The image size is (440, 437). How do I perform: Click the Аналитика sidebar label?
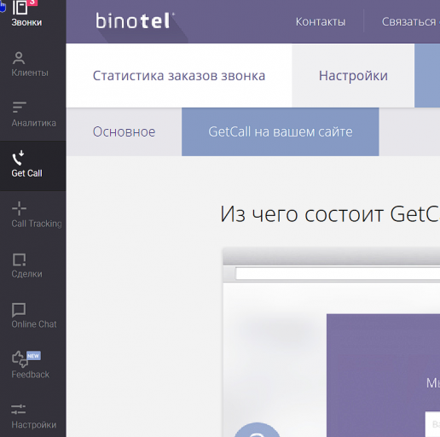34,123
